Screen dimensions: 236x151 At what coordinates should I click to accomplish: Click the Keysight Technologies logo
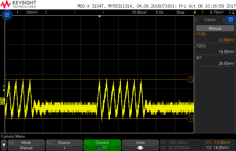[18, 4]
